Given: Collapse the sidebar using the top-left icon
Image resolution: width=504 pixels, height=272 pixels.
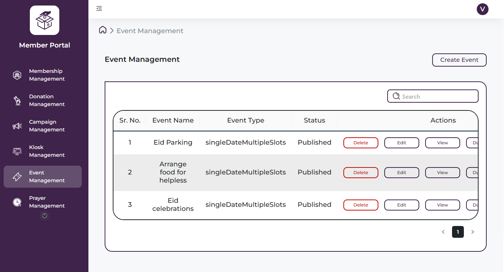Looking at the screenshot, I should tap(99, 8).
